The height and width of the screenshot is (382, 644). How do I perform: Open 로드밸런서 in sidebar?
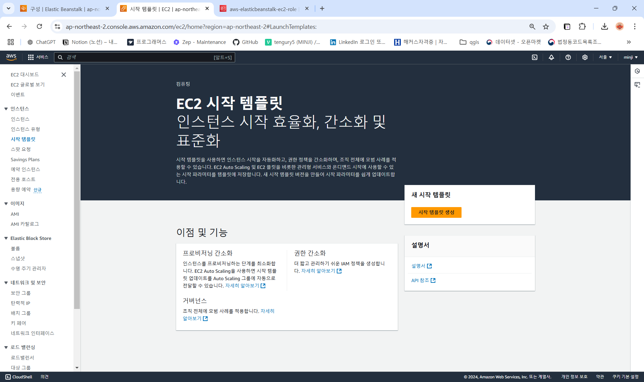[22, 358]
